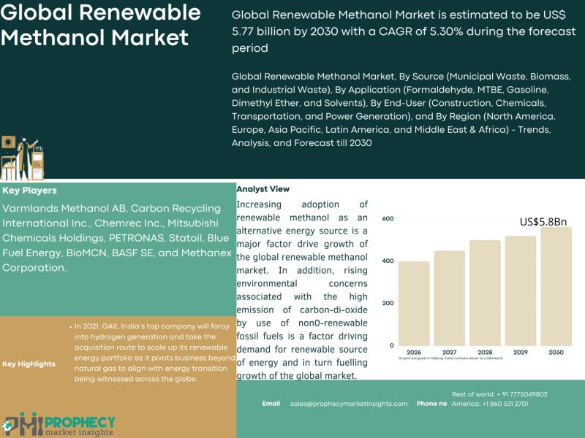Click the 2027 bar in chart

point(449,299)
